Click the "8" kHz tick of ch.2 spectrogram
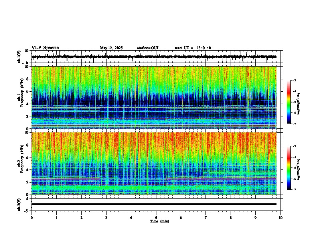Screen dimensions: 316x244 28,145
